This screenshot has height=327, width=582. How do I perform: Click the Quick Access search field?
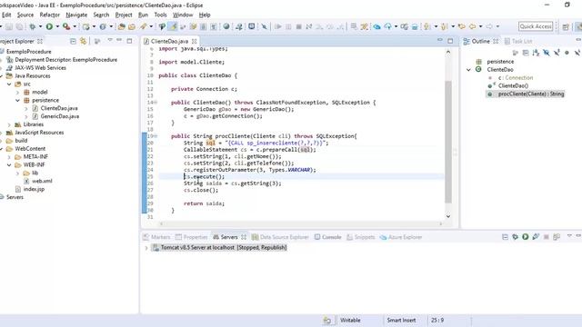[536, 26]
